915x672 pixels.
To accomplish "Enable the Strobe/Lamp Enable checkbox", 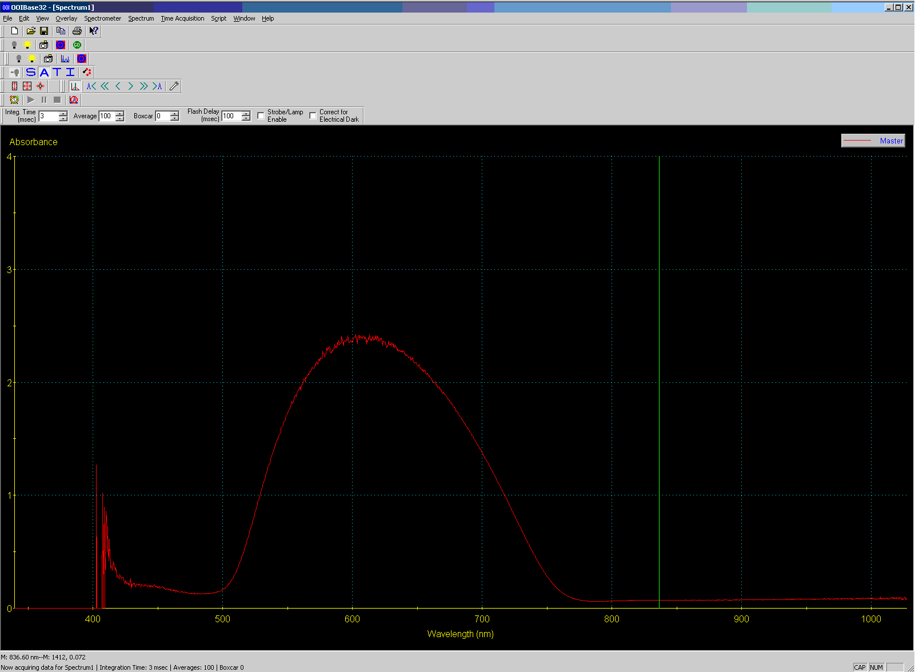I will click(261, 115).
